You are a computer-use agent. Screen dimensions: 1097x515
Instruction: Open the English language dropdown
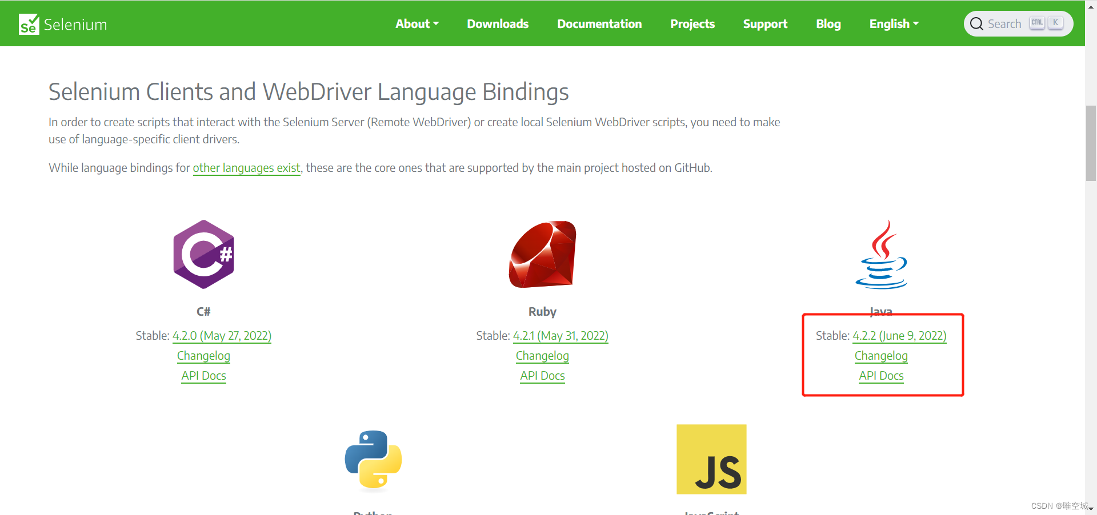pos(894,24)
